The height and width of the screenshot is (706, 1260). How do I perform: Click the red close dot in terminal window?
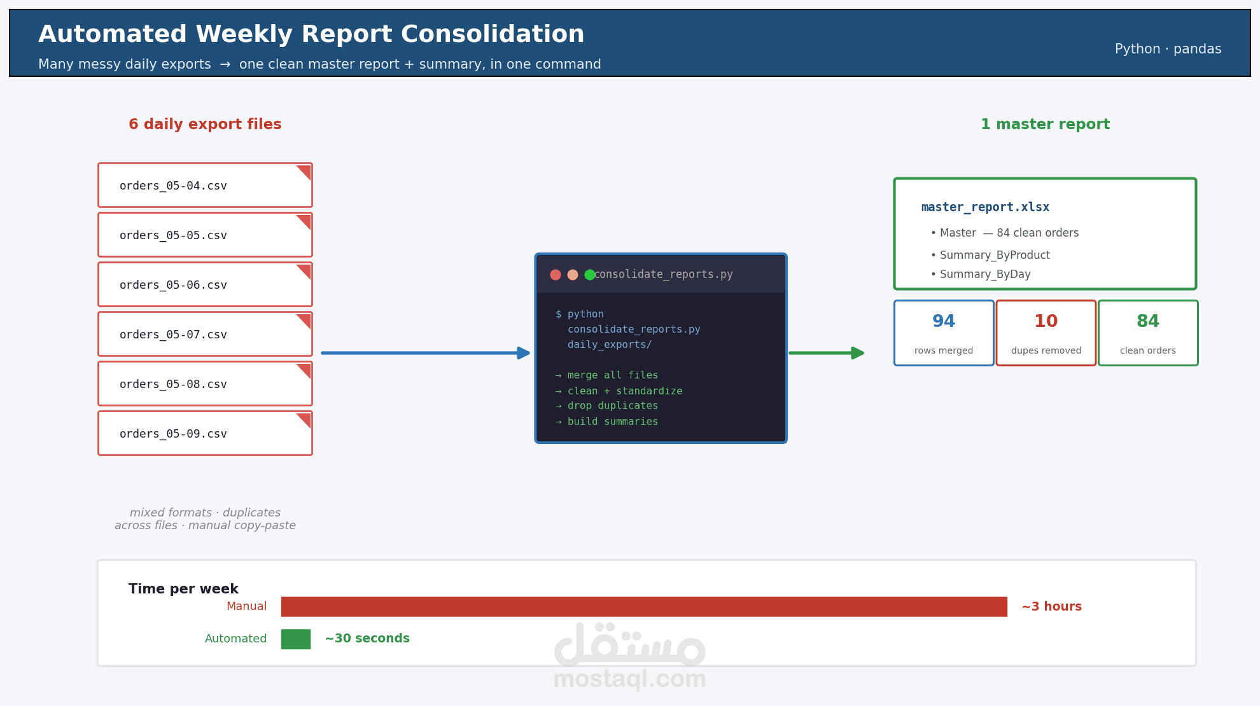[x=556, y=275]
